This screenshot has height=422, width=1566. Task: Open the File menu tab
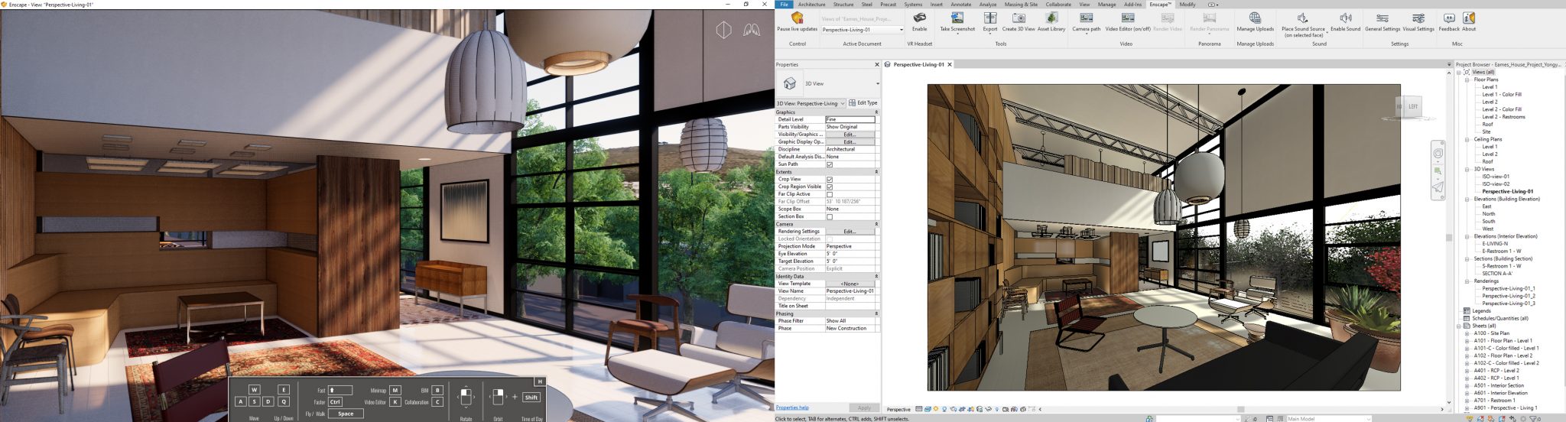tap(784, 5)
